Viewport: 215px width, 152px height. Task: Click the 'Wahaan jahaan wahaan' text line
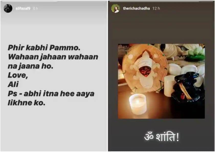[x=53, y=57]
